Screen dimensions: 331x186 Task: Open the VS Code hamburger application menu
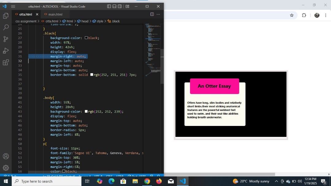pyautogui.click(x=13, y=6)
